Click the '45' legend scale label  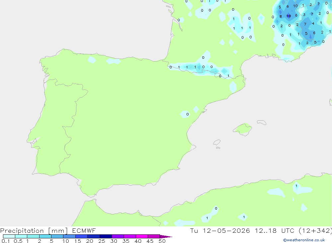pos(150,241)
